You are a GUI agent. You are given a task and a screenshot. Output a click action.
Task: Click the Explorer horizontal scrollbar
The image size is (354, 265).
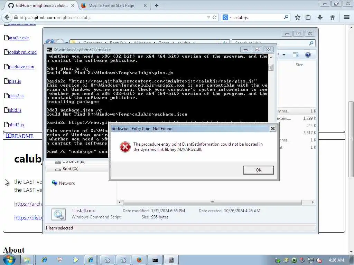click(212, 202)
